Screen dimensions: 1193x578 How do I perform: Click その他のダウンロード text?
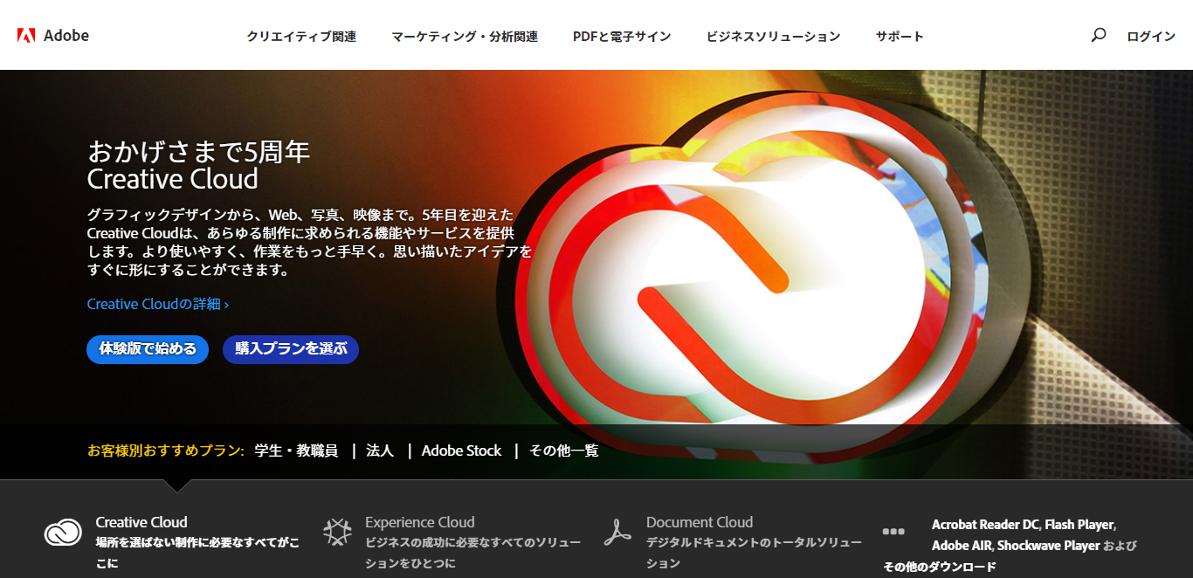tap(939, 567)
